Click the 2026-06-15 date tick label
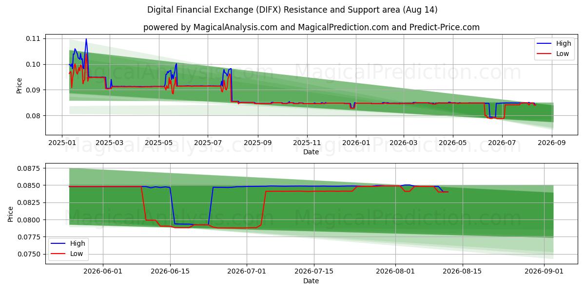Viewport: 585px width, 292px height. pyautogui.click(x=170, y=271)
